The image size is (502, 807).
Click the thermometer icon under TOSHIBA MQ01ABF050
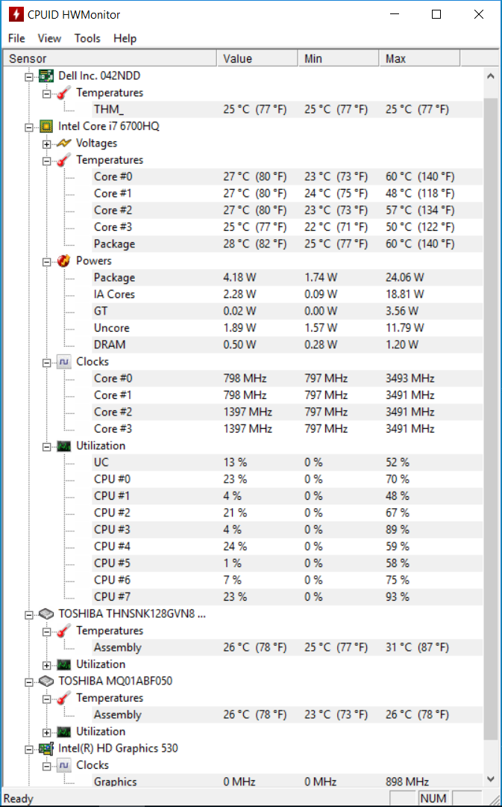[64, 698]
